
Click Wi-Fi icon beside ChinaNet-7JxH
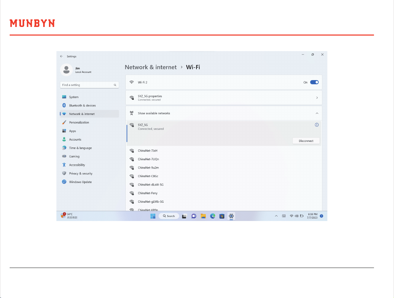[132, 151]
